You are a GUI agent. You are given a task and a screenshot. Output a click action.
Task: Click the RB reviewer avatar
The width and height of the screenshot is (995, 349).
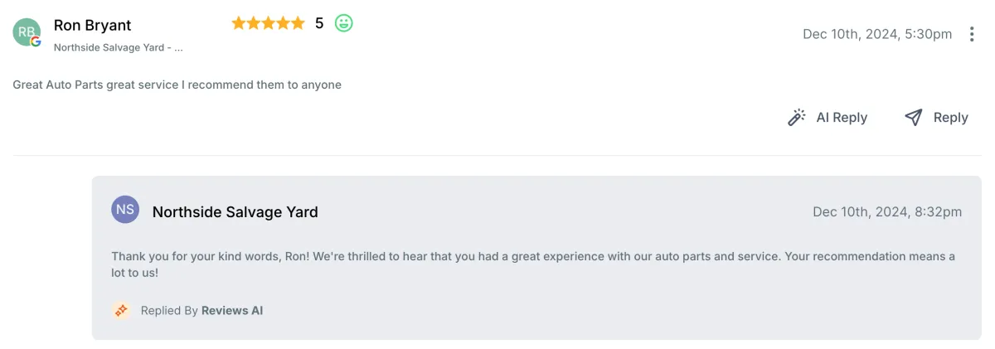26,32
